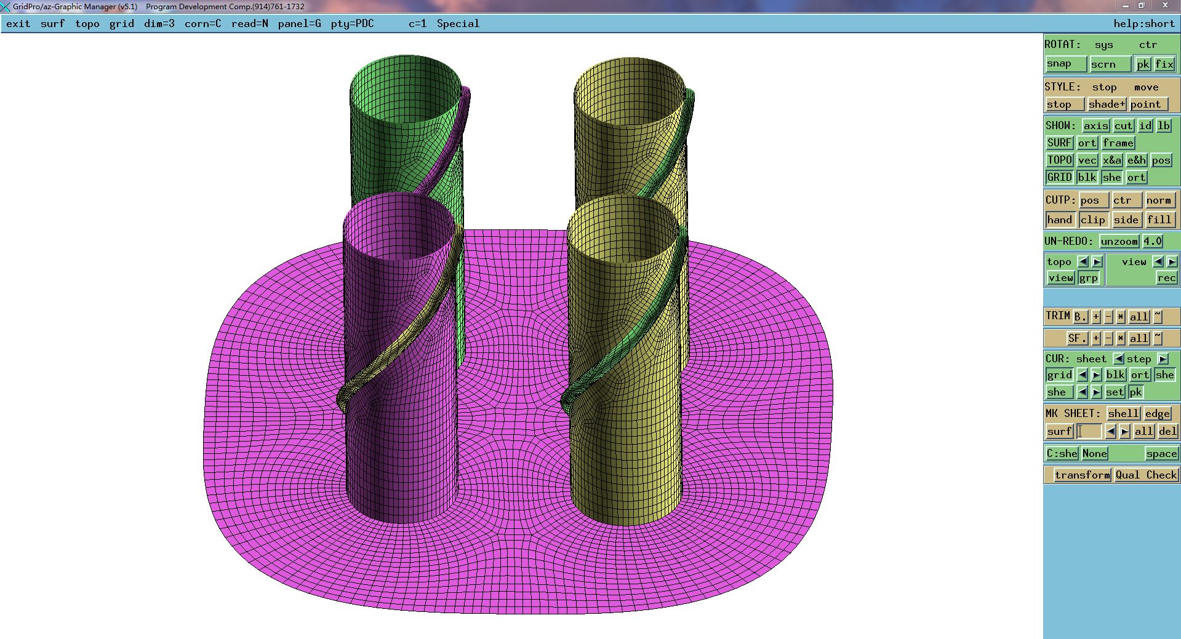Image resolution: width=1181 pixels, height=639 pixels.
Task: Toggle the SURF display button
Action: click(1059, 143)
